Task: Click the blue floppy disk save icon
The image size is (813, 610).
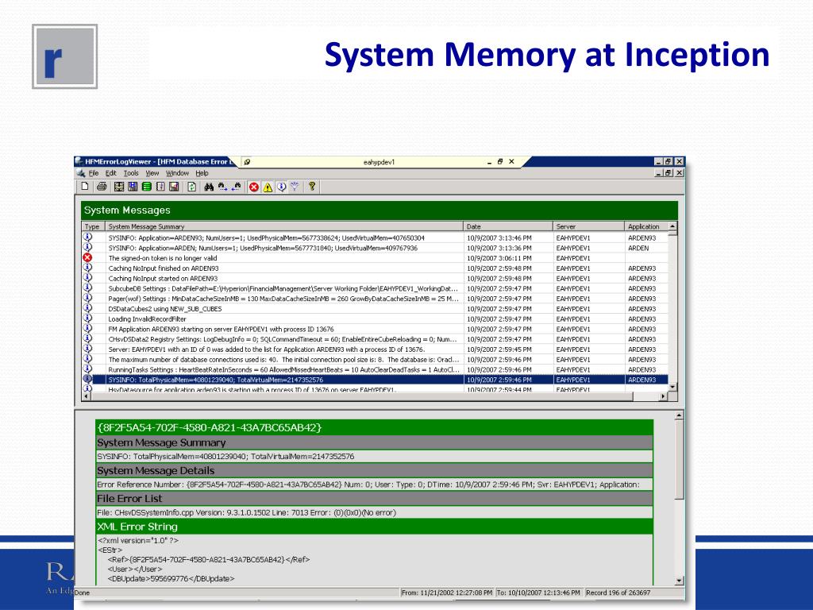Action: pyautogui.click(x=133, y=187)
